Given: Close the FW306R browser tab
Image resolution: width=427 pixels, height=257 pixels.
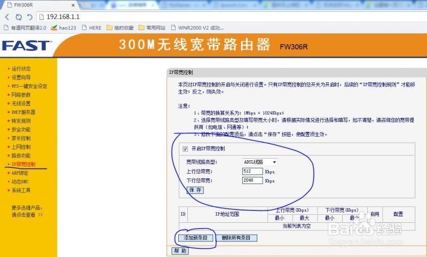Looking at the screenshot, I should (x=73, y=5).
